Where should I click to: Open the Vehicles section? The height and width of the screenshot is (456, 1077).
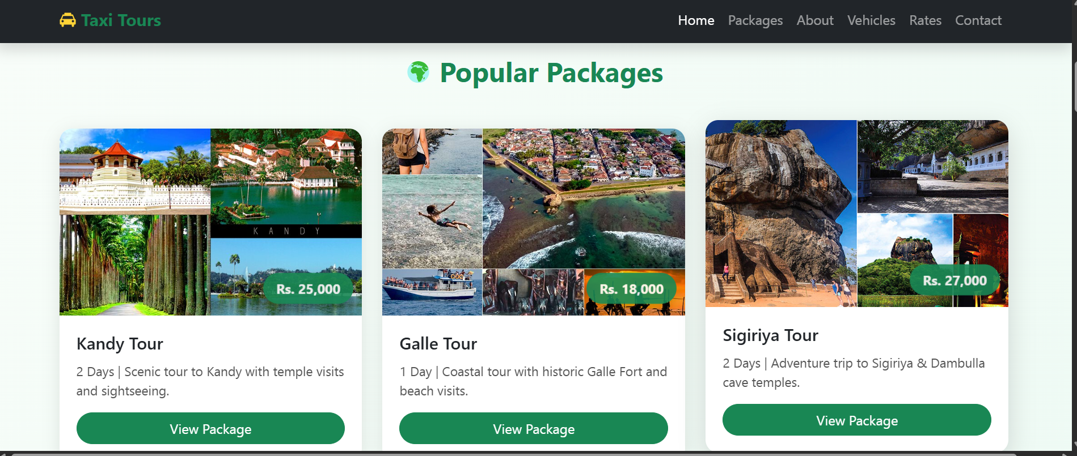click(871, 20)
